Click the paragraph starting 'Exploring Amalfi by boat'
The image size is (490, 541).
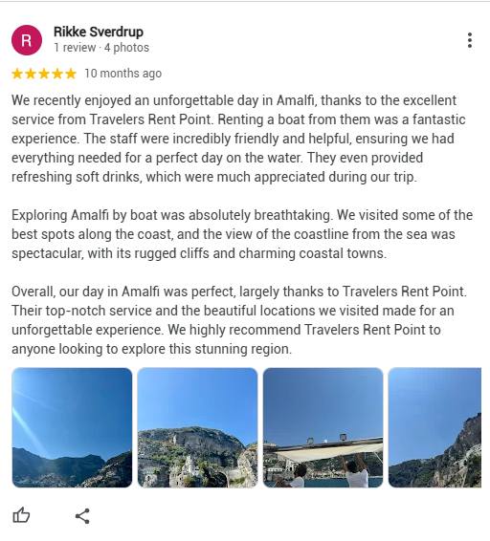tap(242, 234)
